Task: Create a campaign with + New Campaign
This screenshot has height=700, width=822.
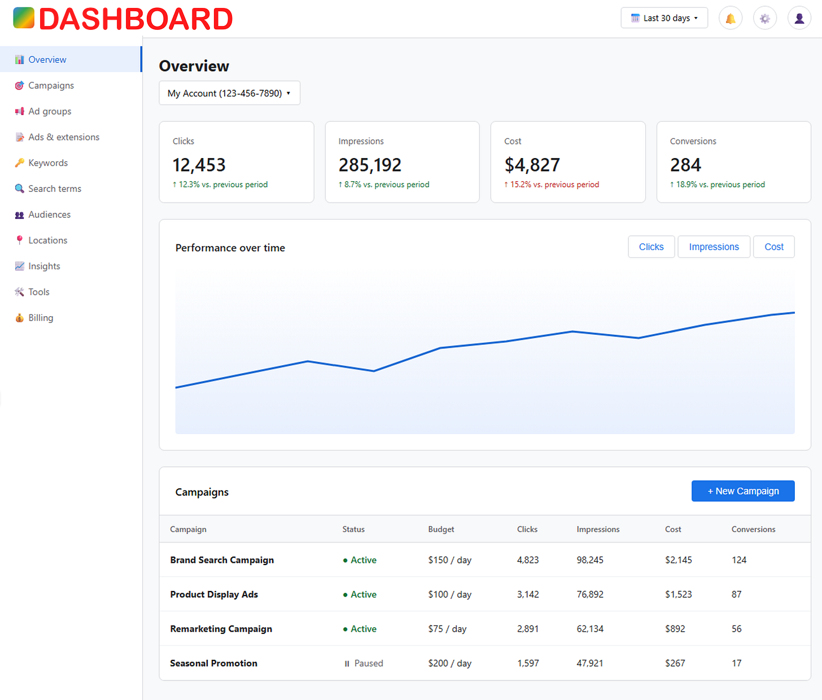Action: click(743, 491)
